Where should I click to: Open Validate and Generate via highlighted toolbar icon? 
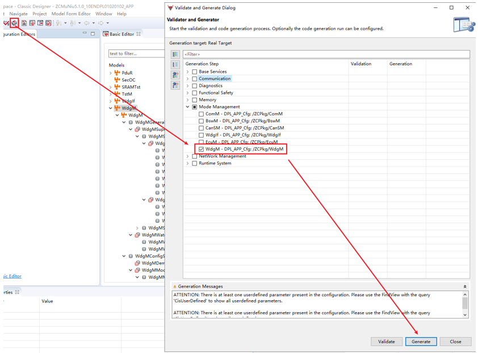tap(14, 23)
